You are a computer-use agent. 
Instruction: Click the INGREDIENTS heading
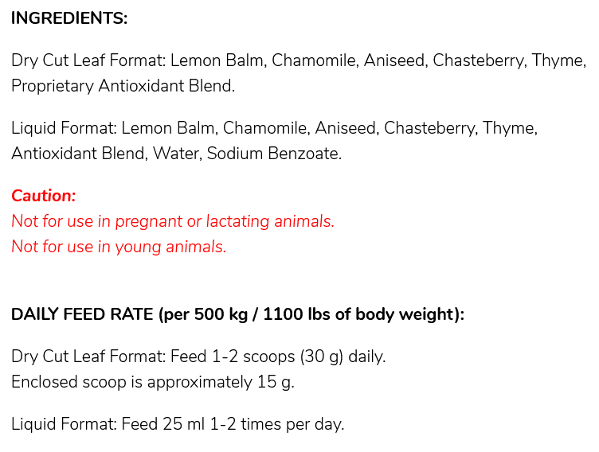pyautogui.click(x=69, y=18)
